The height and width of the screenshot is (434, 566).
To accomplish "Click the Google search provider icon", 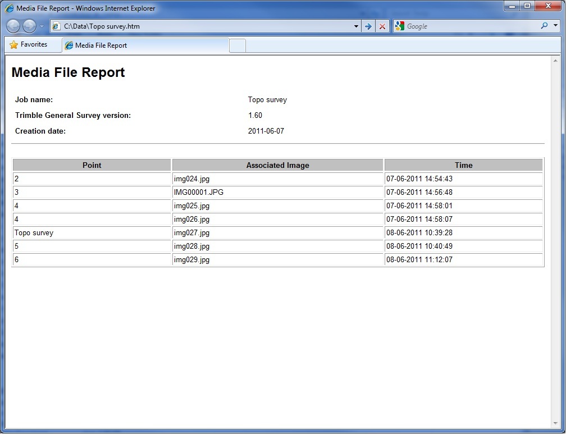I will 400,26.
